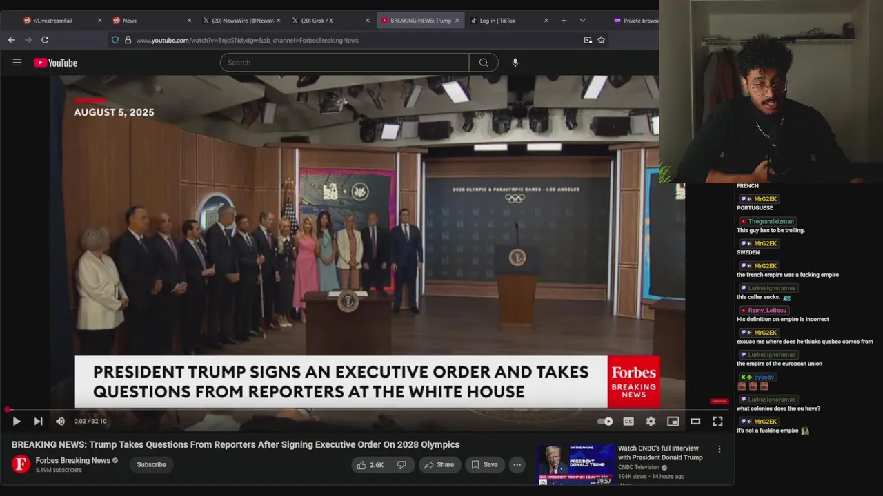Open video settings gear
Image resolution: width=883 pixels, height=496 pixels.
651,421
